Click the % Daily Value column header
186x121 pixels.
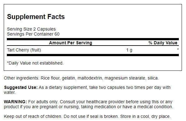point(163,43)
